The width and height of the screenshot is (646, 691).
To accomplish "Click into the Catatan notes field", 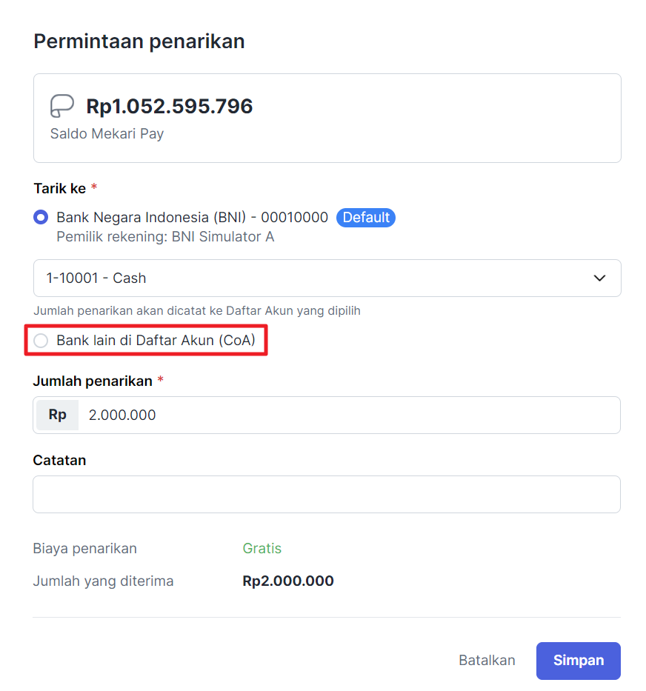I will [326, 495].
